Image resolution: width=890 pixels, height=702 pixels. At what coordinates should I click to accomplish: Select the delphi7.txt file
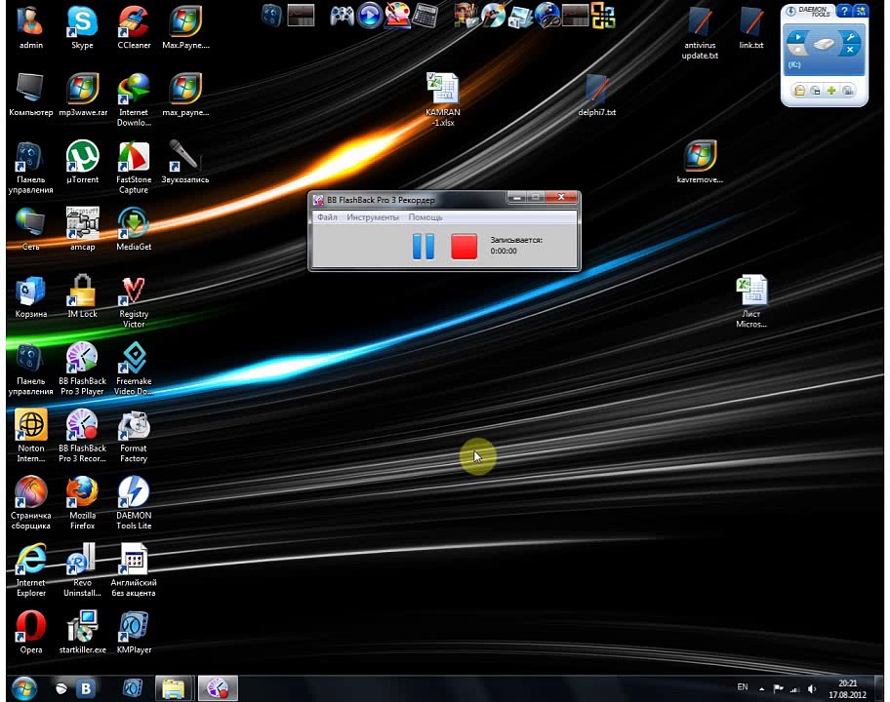point(596,96)
